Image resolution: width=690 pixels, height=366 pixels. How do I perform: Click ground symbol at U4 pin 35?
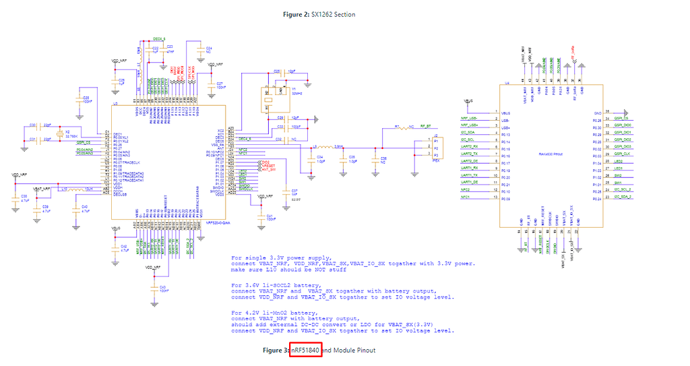point(626,112)
